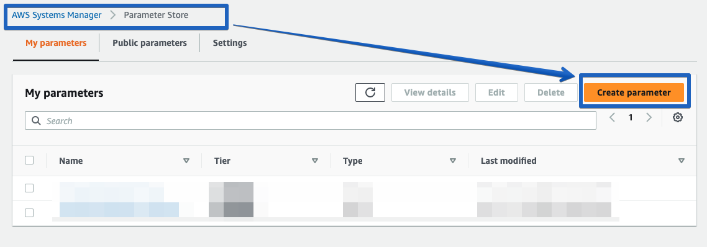Click the Delete button
707x247 pixels.
[x=551, y=92]
